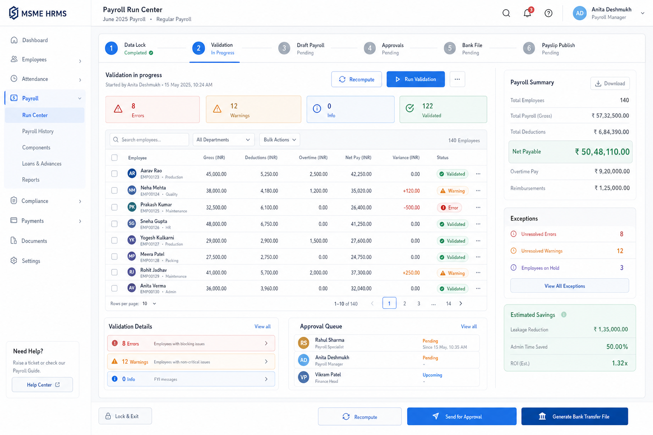Image resolution: width=653 pixels, height=435 pixels.
Task: Open row actions menu for Anita Verma
Action: pos(478,288)
